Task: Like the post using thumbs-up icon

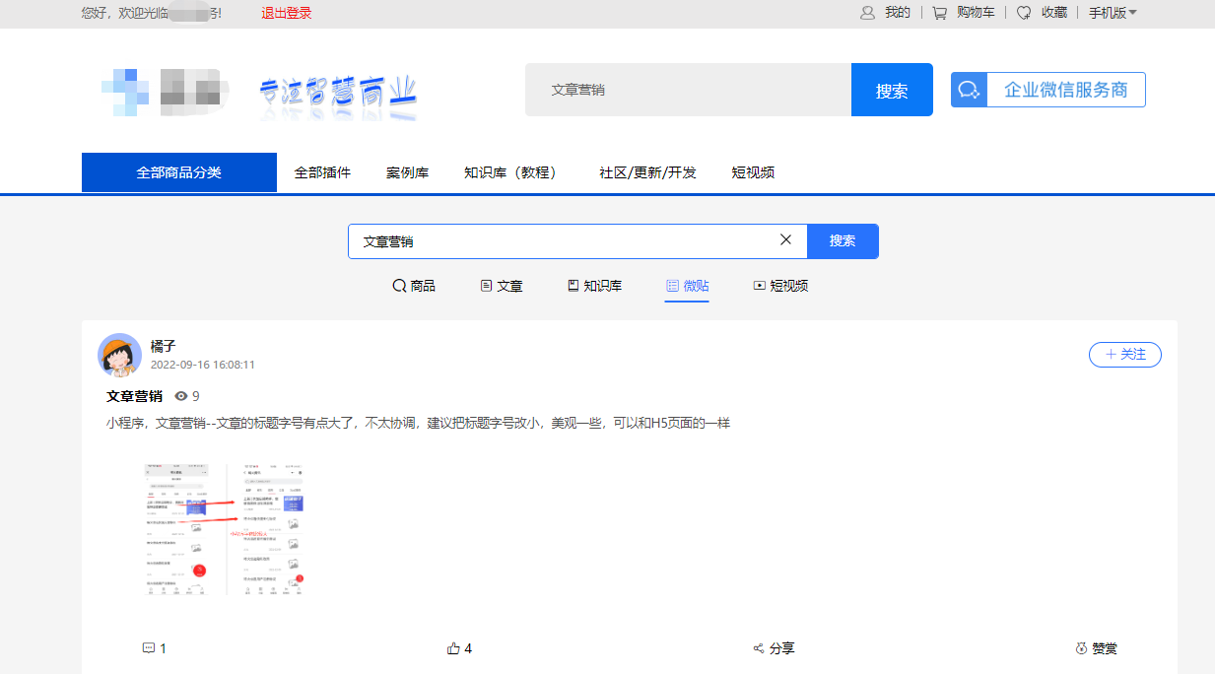Action: 453,648
